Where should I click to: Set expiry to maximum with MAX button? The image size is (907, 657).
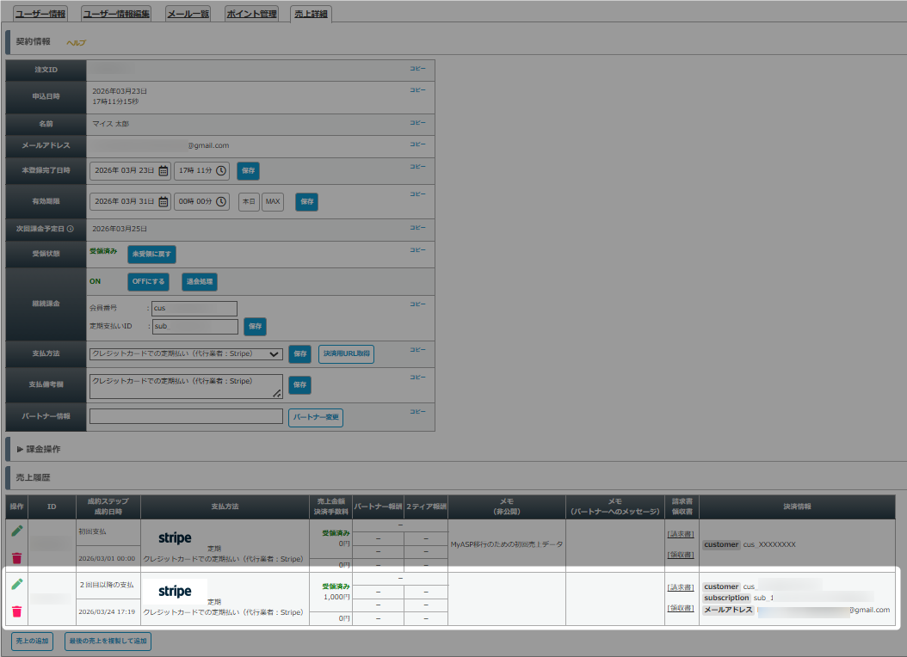click(273, 202)
